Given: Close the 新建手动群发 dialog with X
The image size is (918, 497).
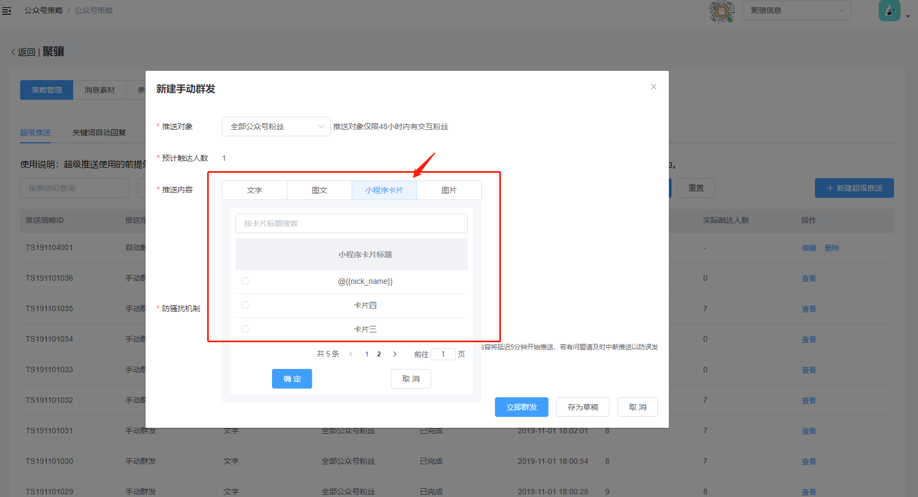Looking at the screenshot, I should click(653, 87).
